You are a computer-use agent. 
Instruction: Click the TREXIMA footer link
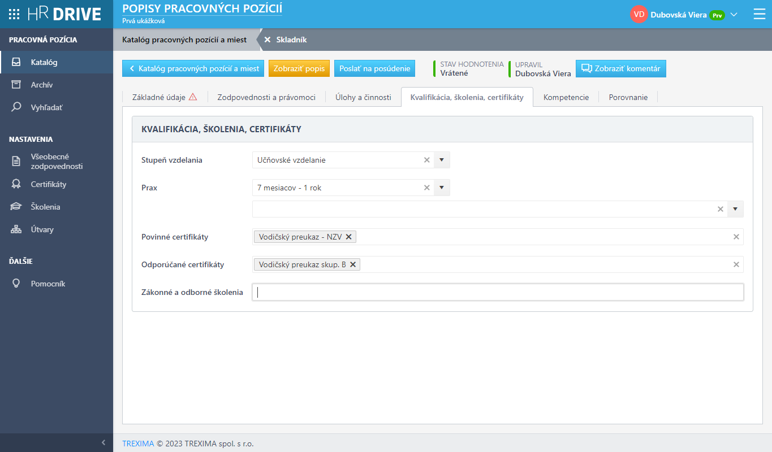pos(138,444)
